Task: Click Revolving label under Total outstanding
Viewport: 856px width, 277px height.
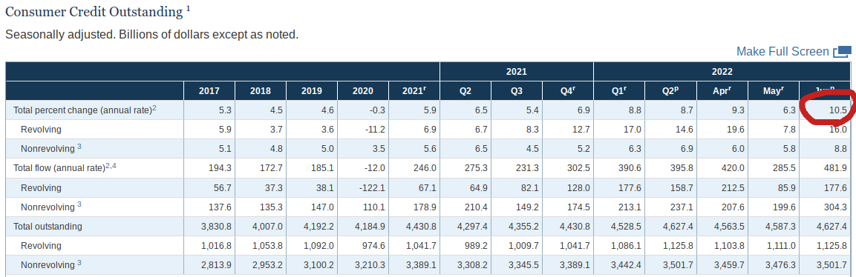Action: [x=41, y=246]
